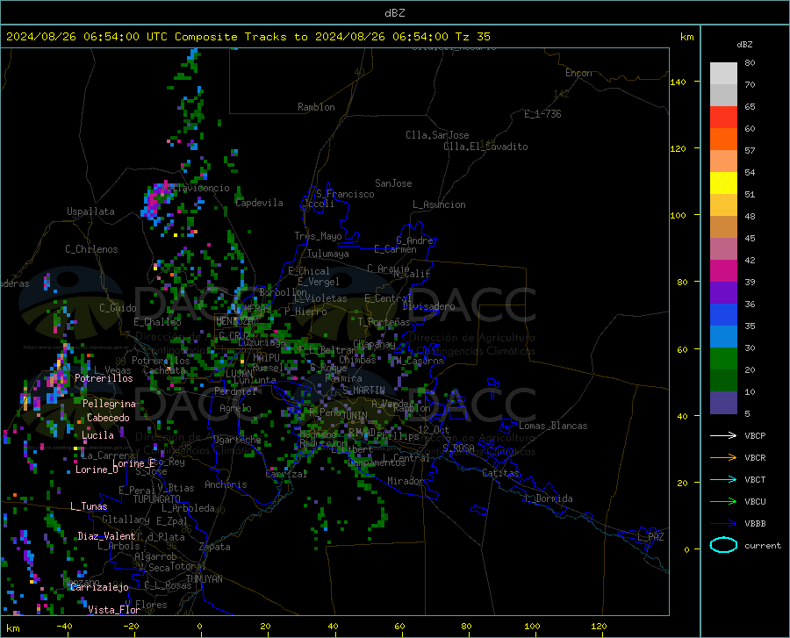Click the composite tracks timestamp header text
The height and width of the screenshot is (638, 790).
(x=248, y=37)
